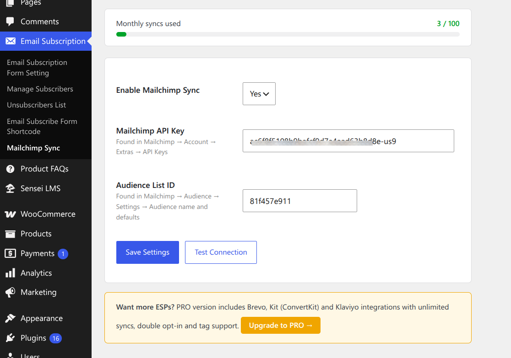This screenshot has width=511, height=358.
Task: Click the Comments speech bubble icon
Action: pyautogui.click(x=10, y=21)
